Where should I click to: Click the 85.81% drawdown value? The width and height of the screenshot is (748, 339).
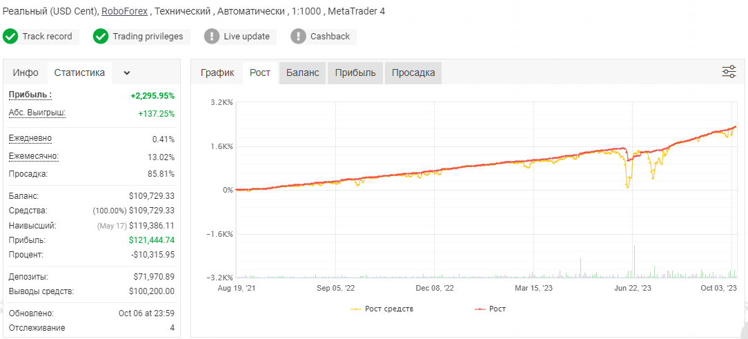point(161,174)
